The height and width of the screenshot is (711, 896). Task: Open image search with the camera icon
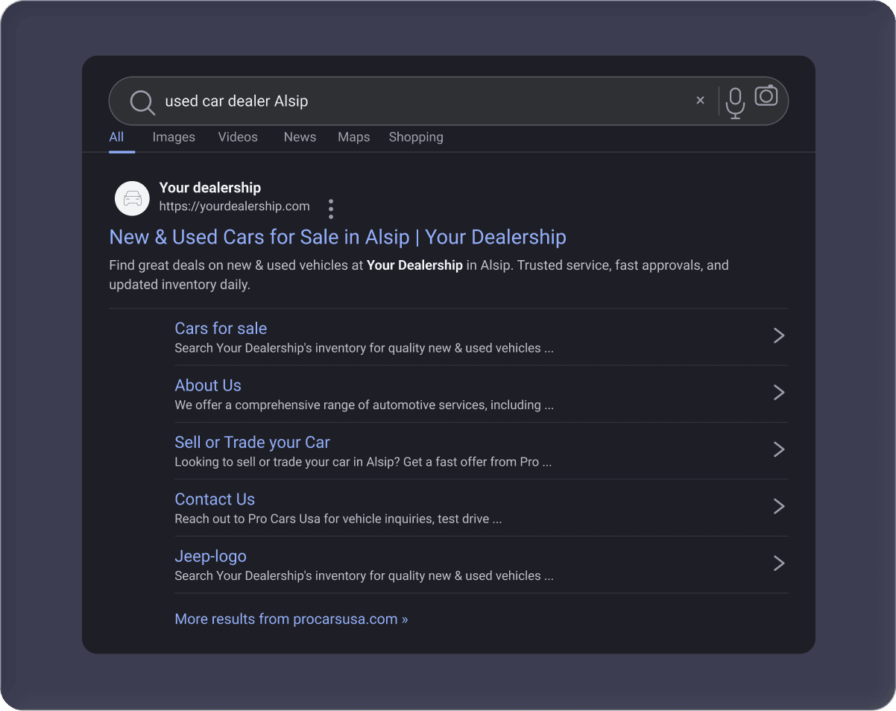[x=766, y=95]
